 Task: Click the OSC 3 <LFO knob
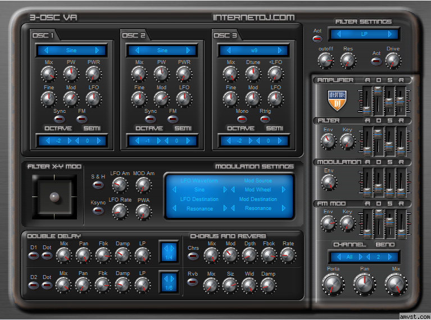pyautogui.click(x=275, y=74)
